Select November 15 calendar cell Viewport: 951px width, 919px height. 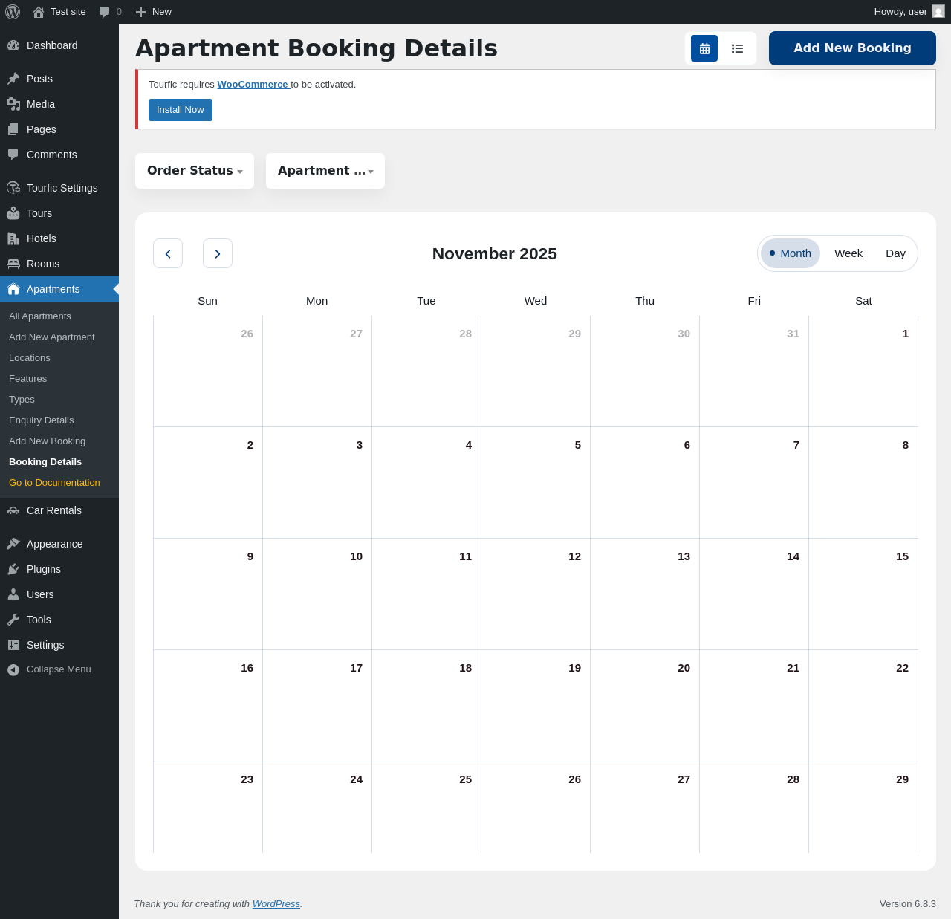click(863, 594)
